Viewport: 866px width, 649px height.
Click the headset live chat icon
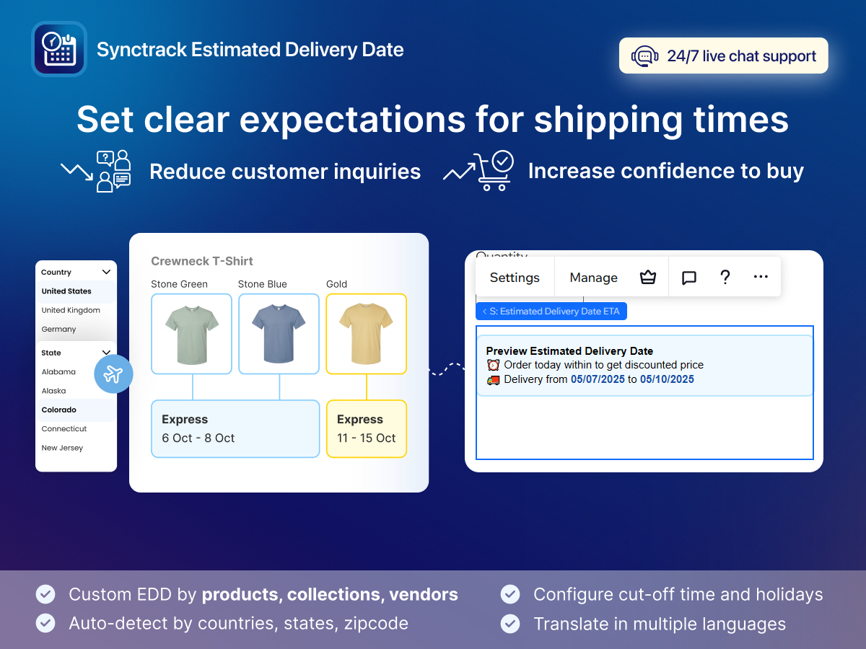(644, 56)
